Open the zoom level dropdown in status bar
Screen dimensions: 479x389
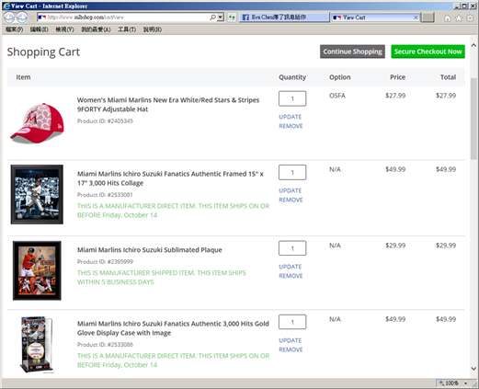pos(465,383)
